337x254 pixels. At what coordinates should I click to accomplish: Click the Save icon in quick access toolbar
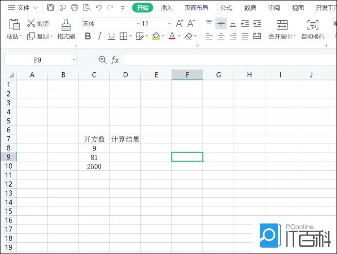coord(51,7)
